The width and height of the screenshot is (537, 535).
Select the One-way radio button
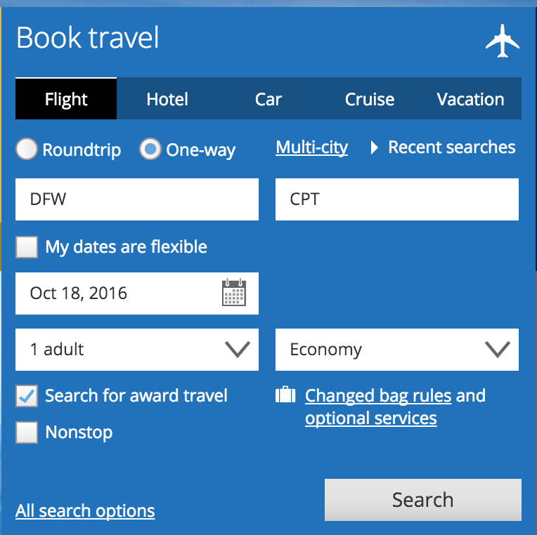pos(150,149)
